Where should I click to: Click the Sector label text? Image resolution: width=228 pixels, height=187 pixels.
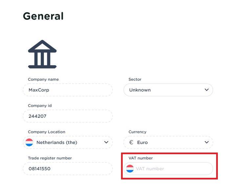point(135,79)
